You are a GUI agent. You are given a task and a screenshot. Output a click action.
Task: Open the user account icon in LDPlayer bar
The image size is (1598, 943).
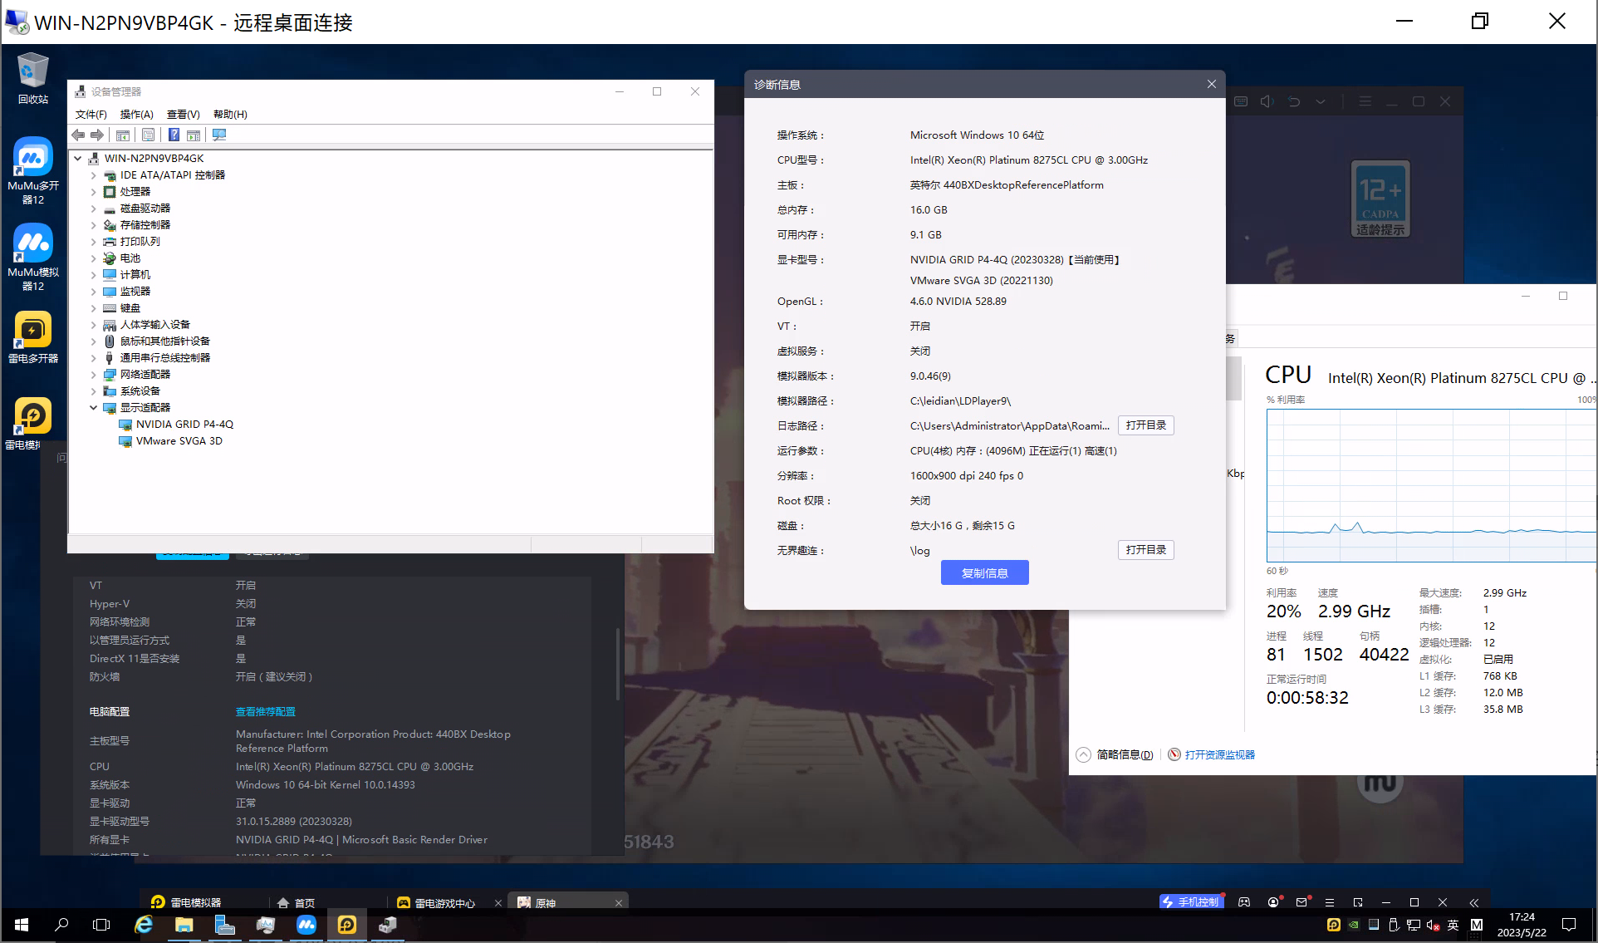click(x=1273, y=902)
